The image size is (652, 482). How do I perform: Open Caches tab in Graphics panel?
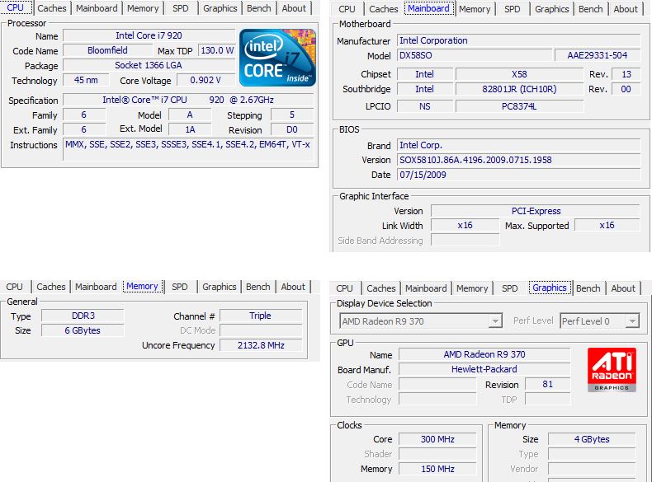tap(381, 288)
